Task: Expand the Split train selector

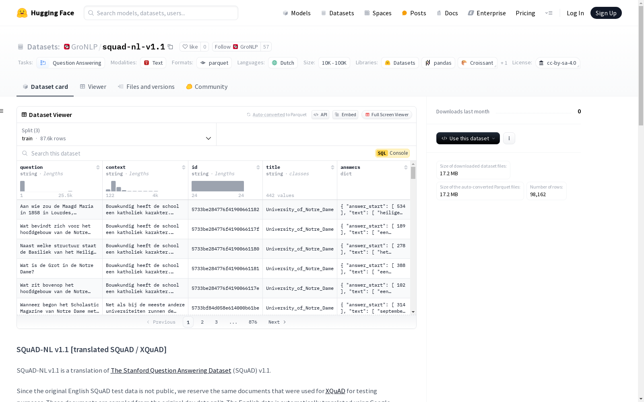Action: (x=117, y=134)
